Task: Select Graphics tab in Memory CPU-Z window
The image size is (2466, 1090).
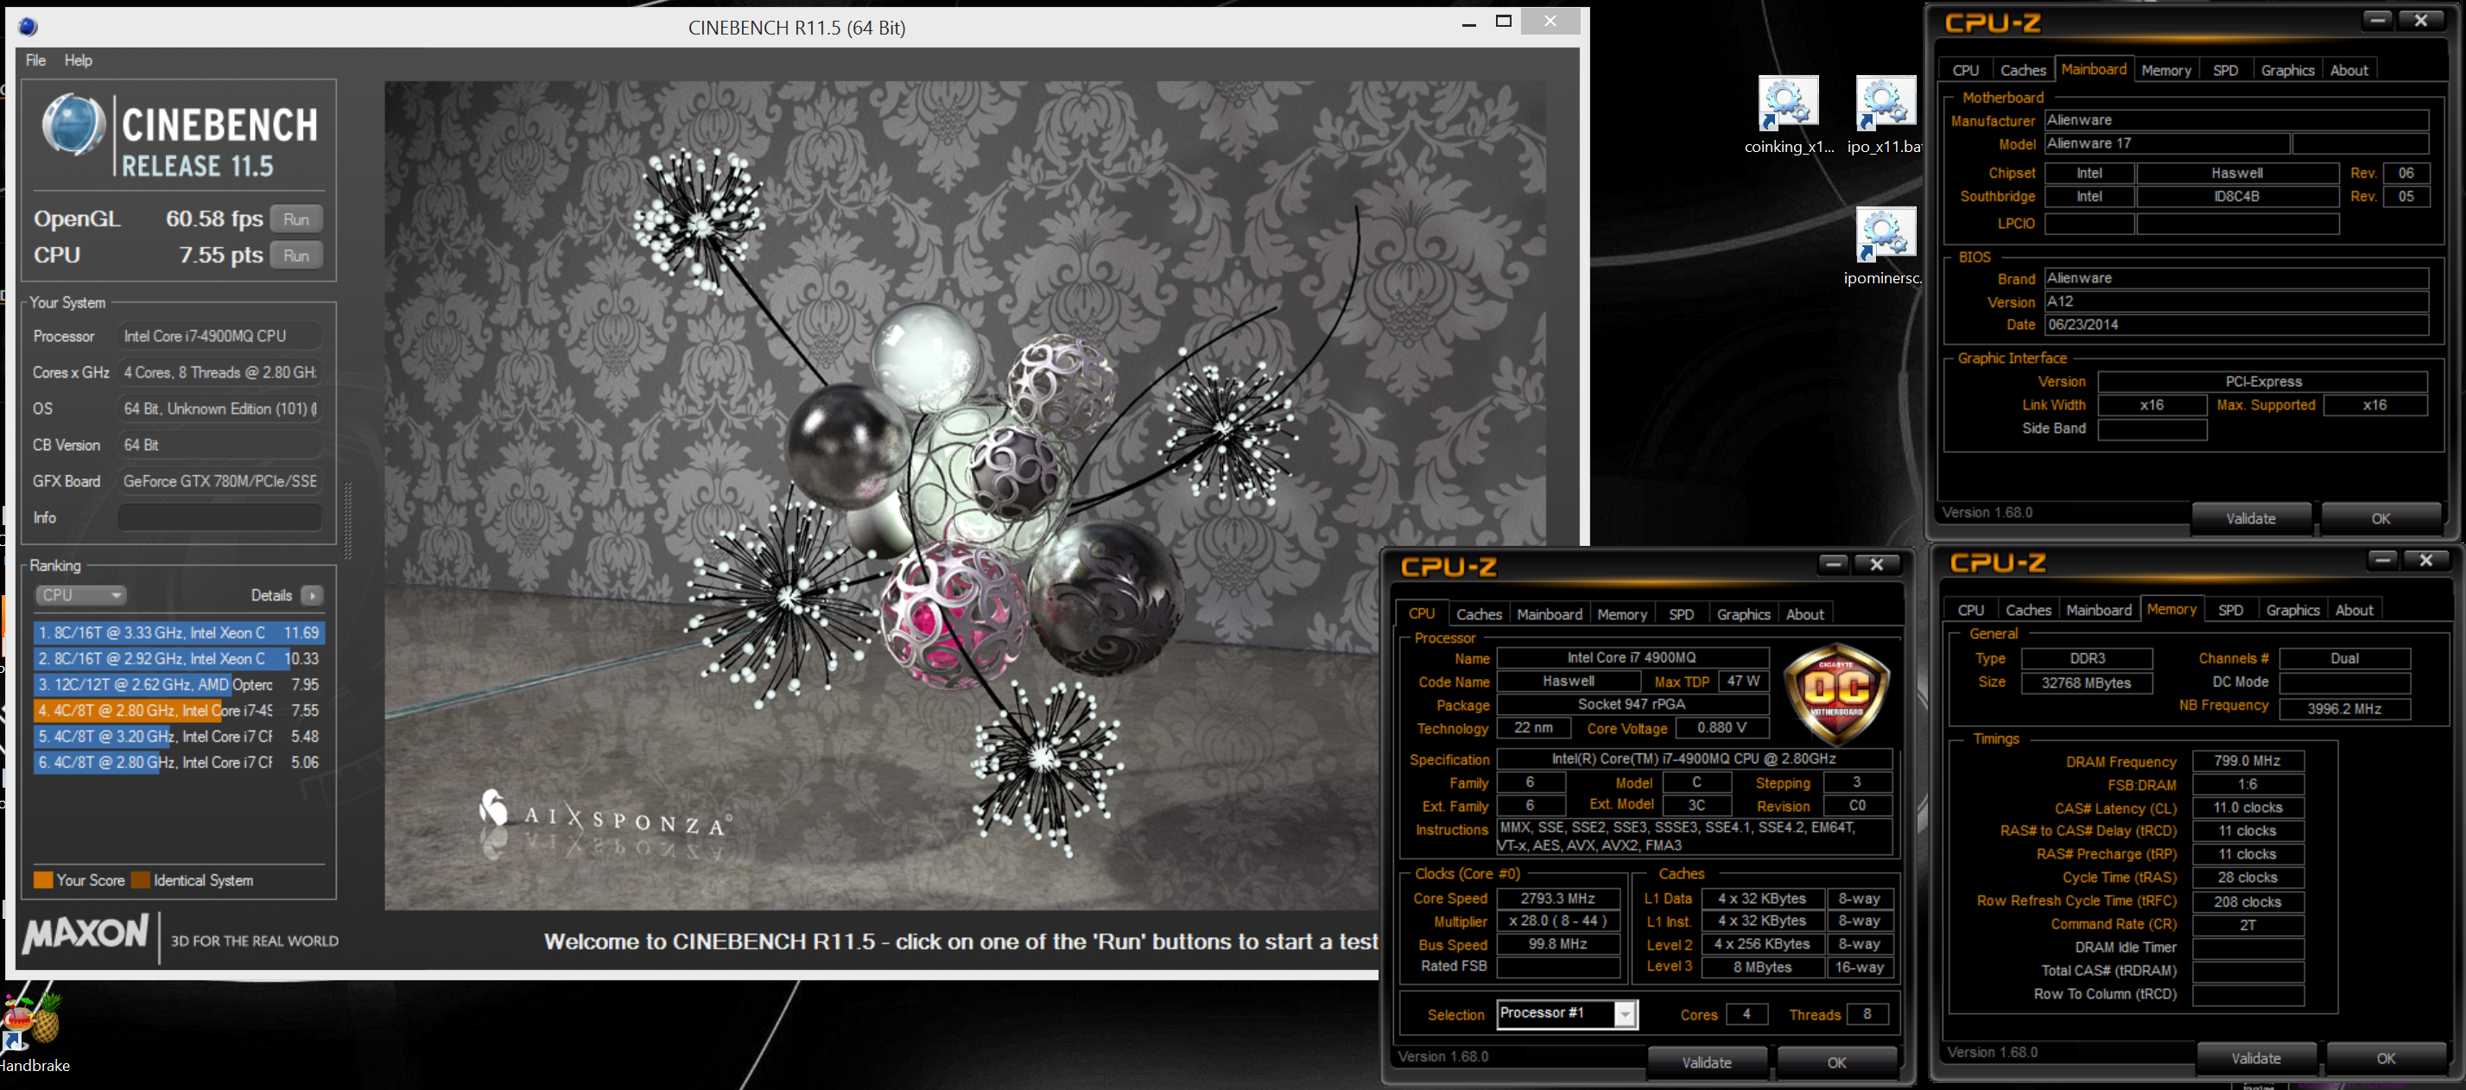Action: tap(2292, 611)
